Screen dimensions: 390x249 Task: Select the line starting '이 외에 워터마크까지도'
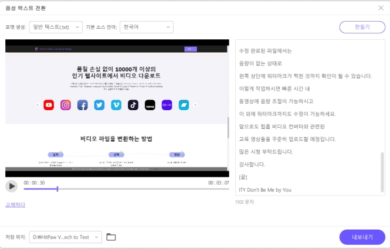click(x=287, y=114)
